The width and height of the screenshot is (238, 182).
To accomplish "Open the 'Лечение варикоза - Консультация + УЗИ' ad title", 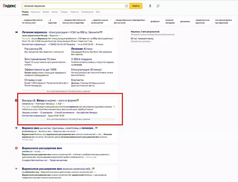I will 61,32.
